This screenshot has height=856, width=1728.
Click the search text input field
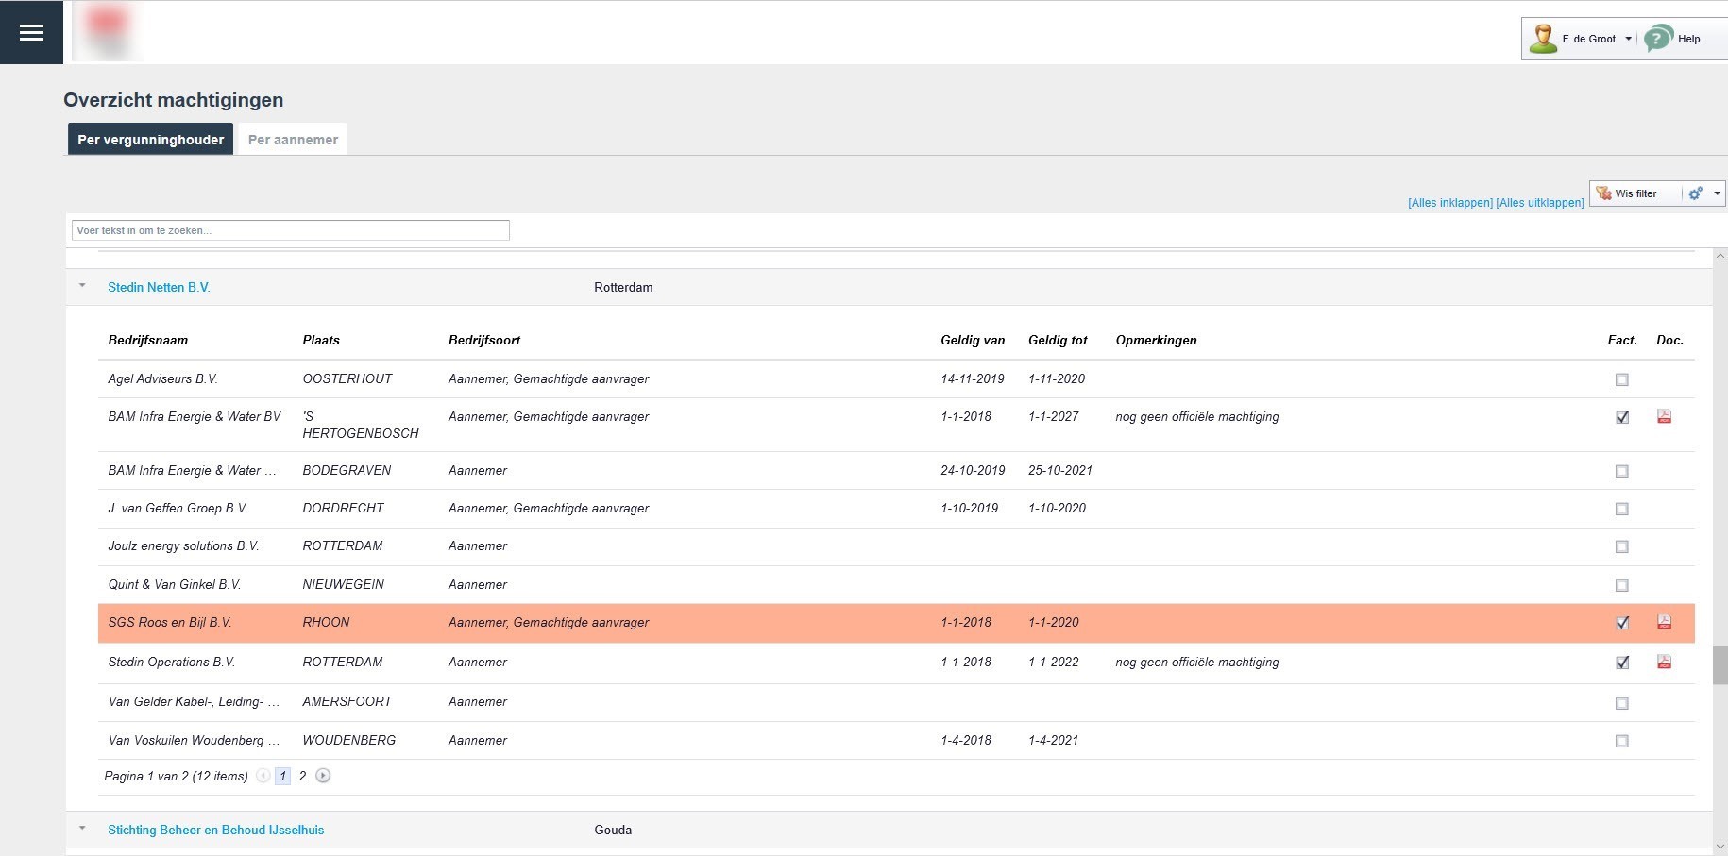290,230
